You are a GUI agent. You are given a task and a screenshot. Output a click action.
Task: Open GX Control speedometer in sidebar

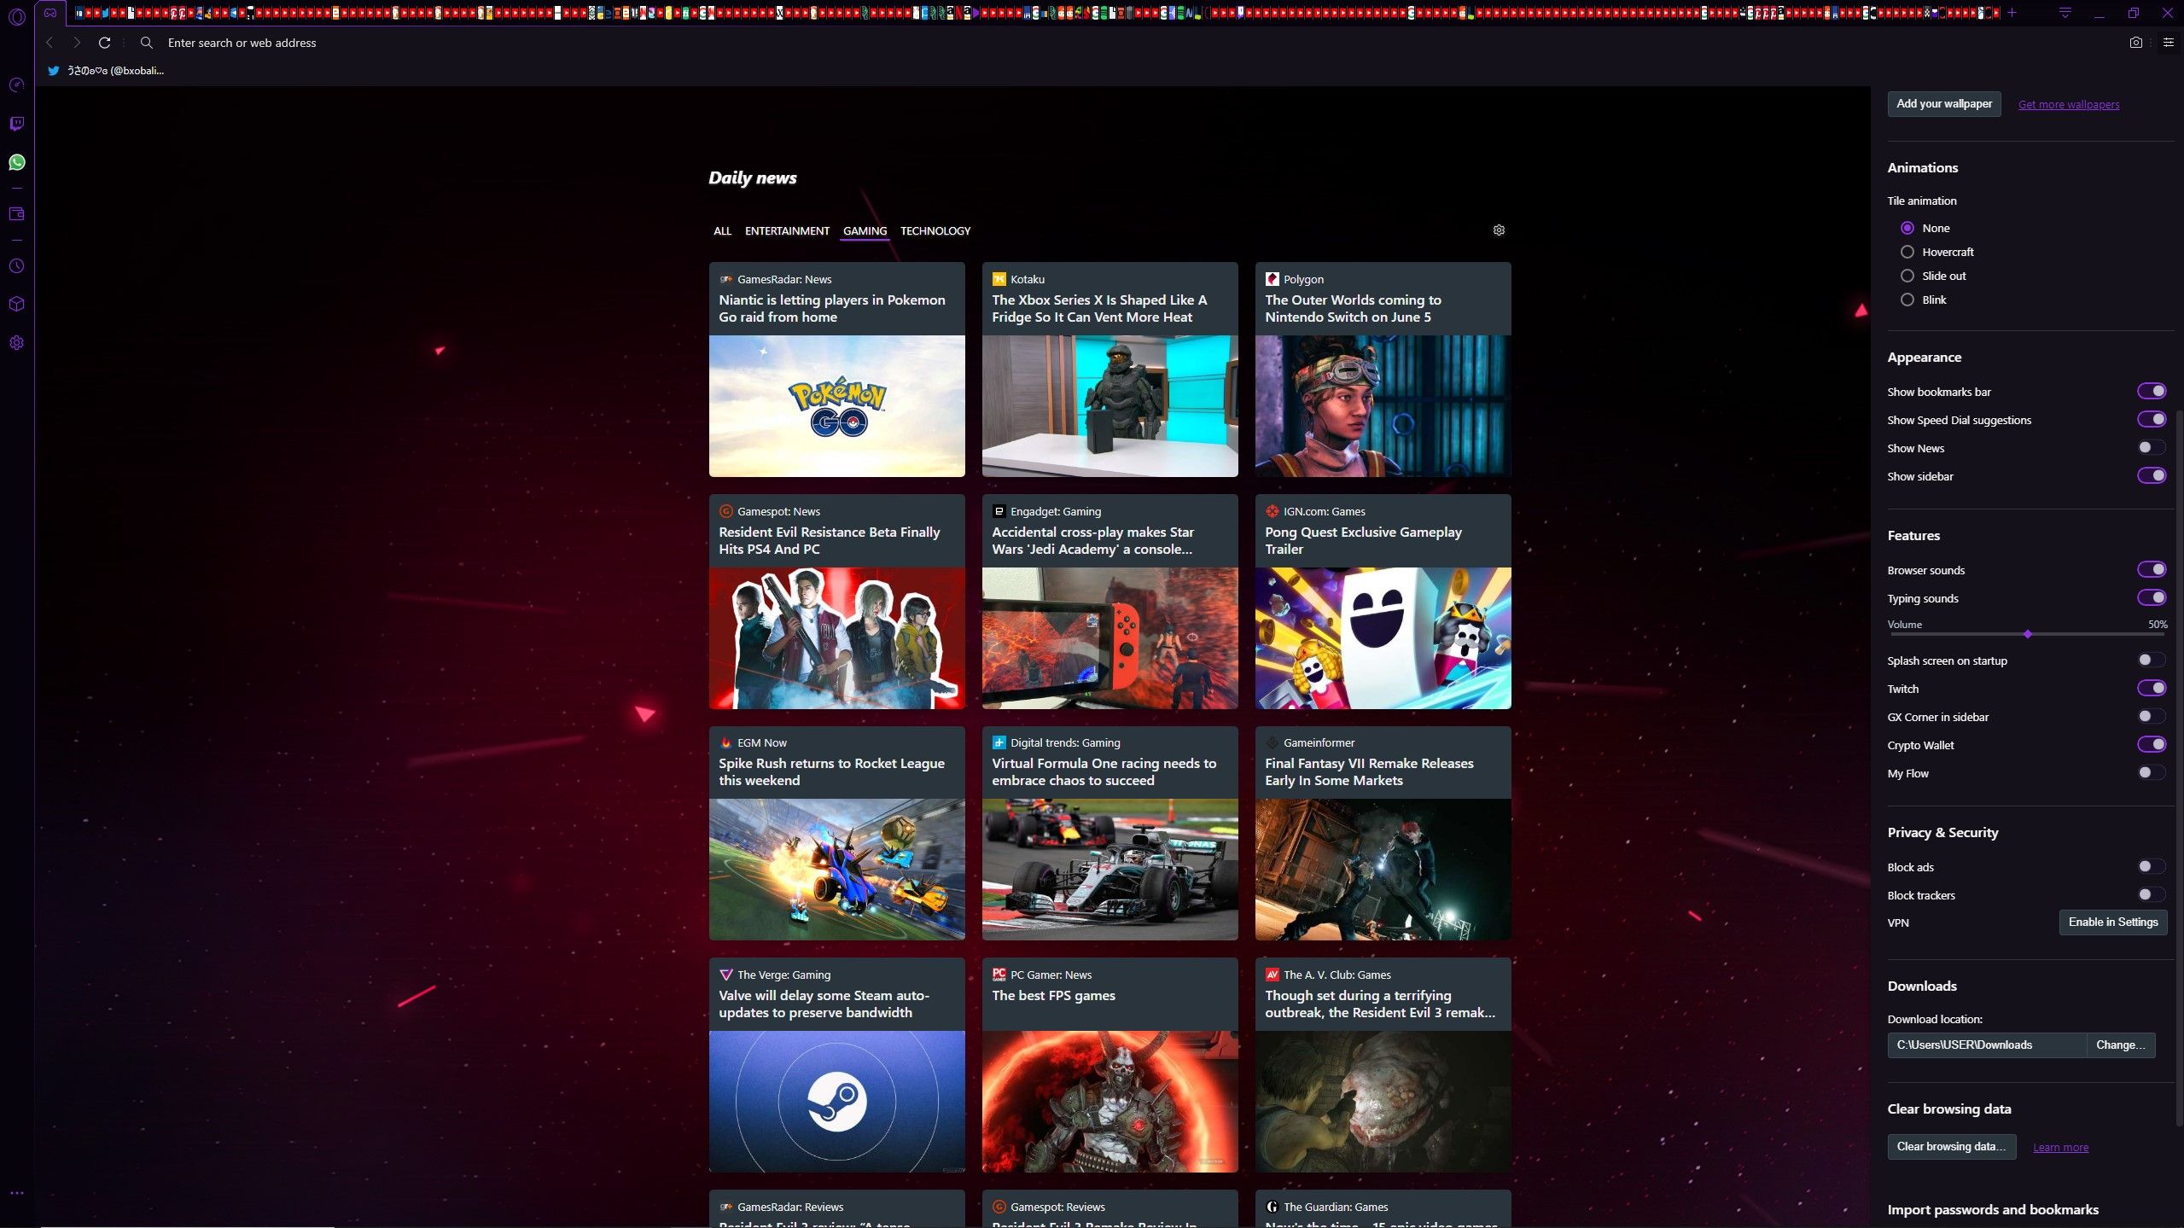[16, 85]
